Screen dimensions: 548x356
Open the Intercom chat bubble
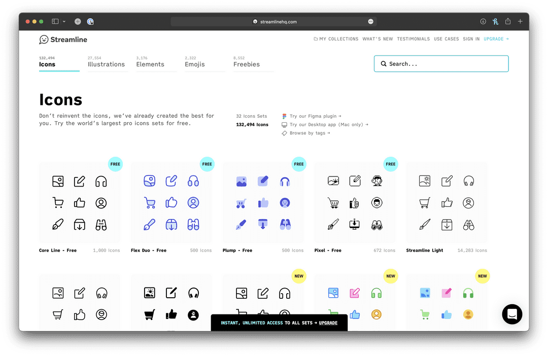[512, 314]
